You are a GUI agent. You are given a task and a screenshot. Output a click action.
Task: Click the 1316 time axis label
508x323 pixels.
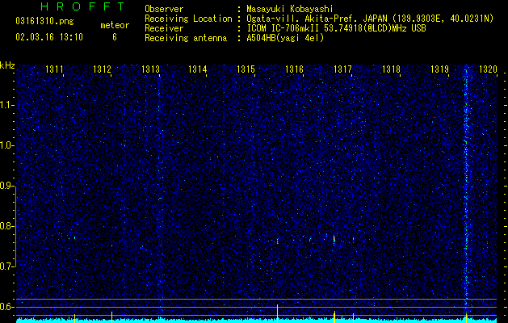click(x=294, y=69)
